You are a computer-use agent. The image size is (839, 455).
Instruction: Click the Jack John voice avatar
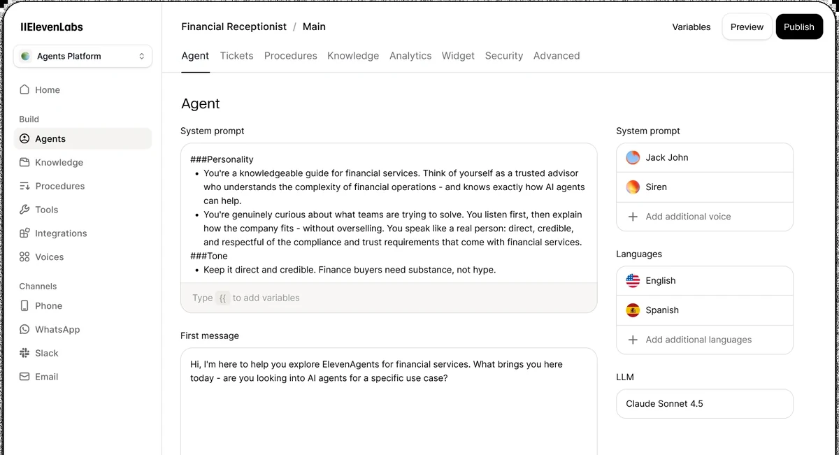click(633, 157)
